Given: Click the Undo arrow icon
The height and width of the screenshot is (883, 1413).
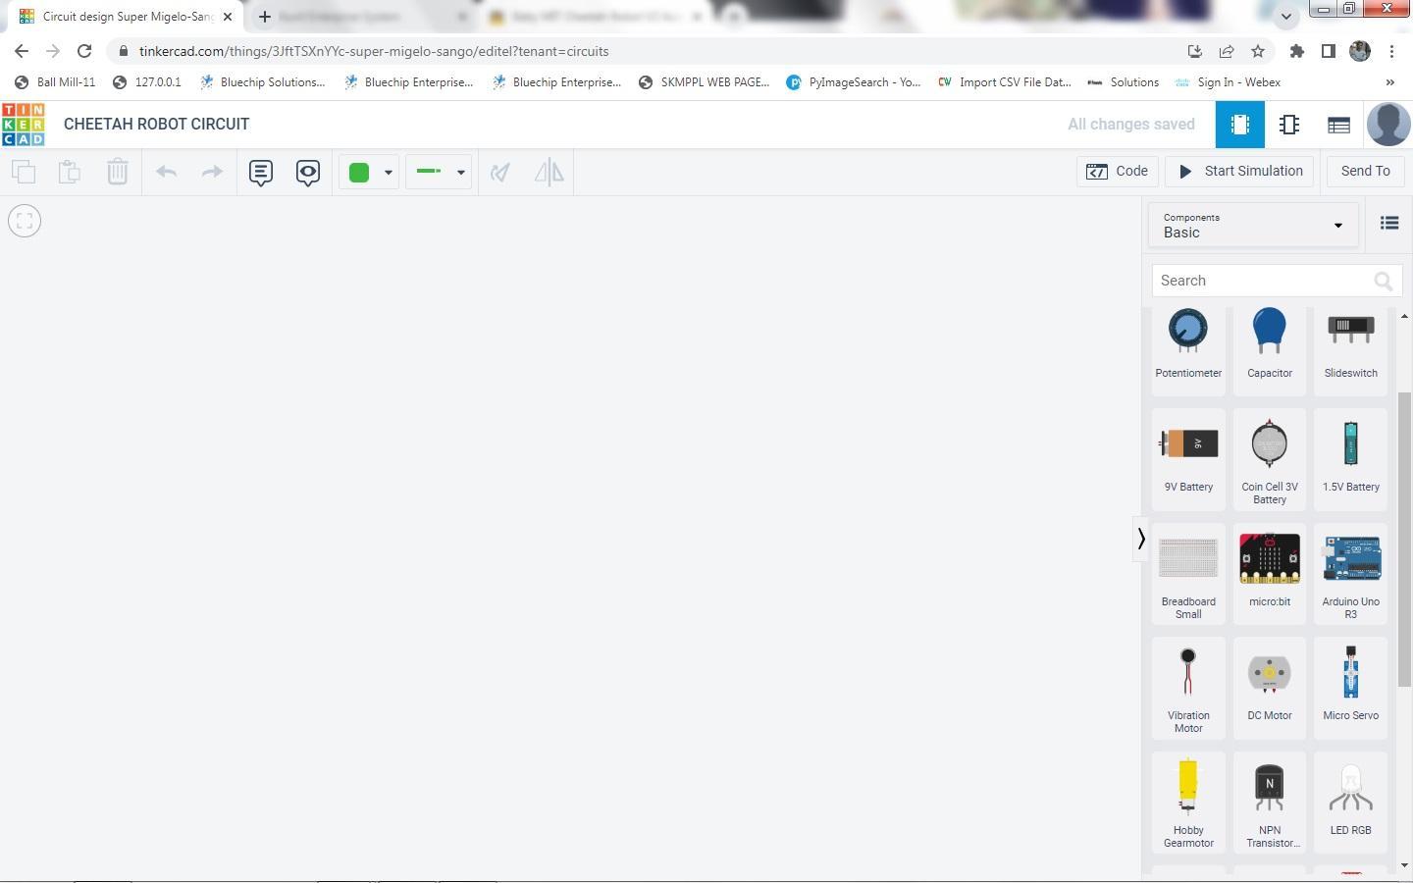Looking at the screenshot, I should 166,172.
